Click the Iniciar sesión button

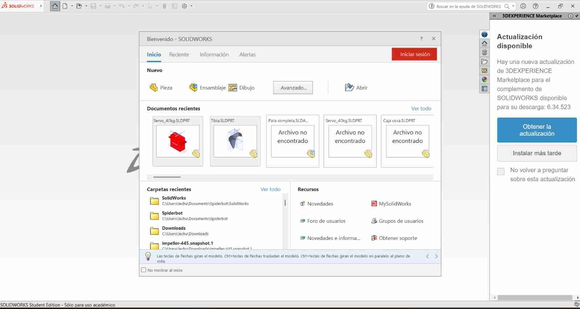(414, 54)
